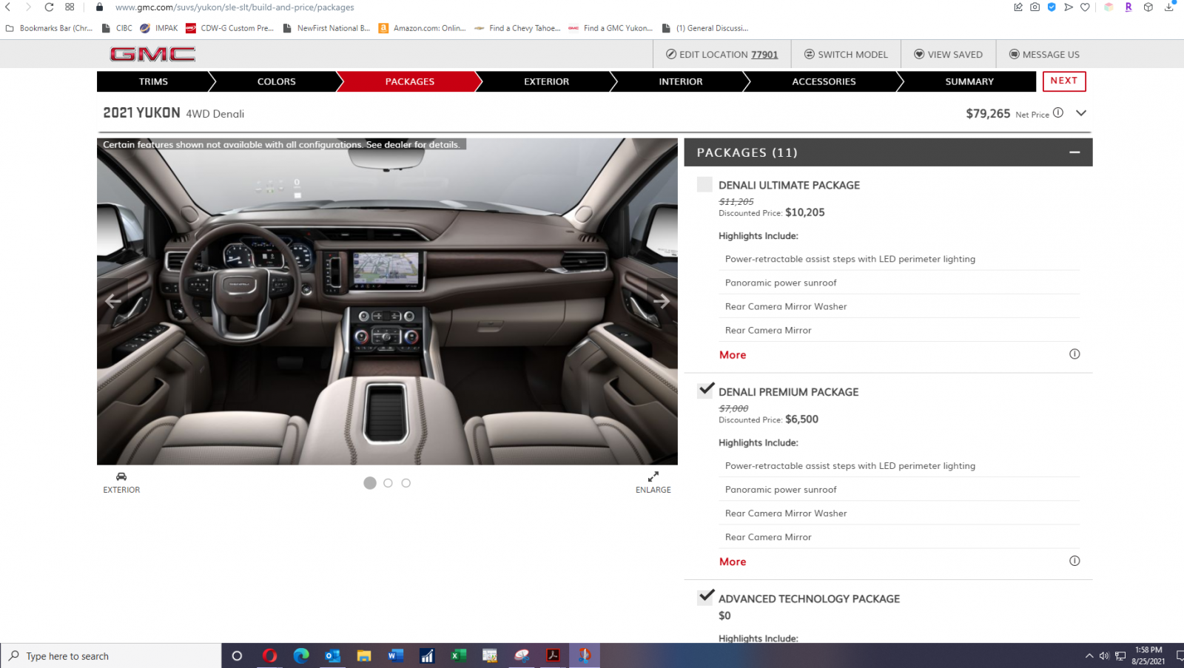Go to the Interior step
Image resolution: width=1184 pixels, height=668 pixels.
coord(681,81)
